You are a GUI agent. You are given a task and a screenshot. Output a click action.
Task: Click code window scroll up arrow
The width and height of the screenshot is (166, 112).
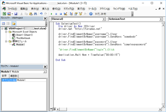point(163,25)
